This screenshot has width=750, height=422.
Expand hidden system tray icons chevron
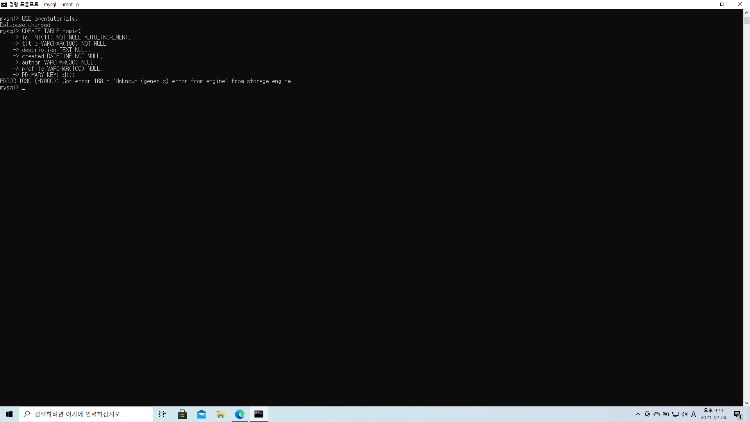(x=638, y=414)
